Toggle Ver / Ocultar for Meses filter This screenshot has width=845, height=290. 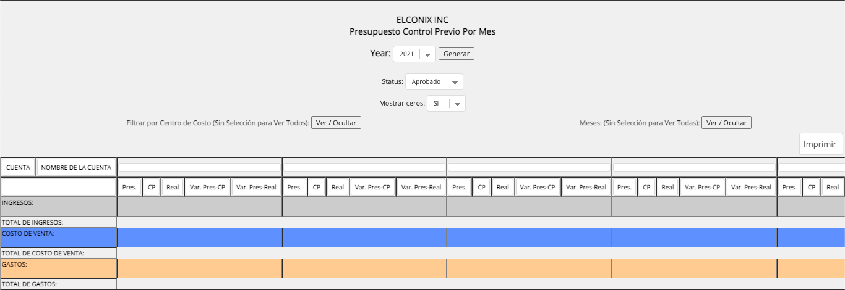(726, 123)
